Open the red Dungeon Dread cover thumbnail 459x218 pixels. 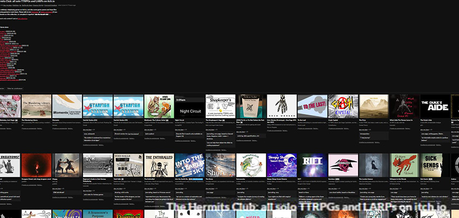click(x=37, y=165)
